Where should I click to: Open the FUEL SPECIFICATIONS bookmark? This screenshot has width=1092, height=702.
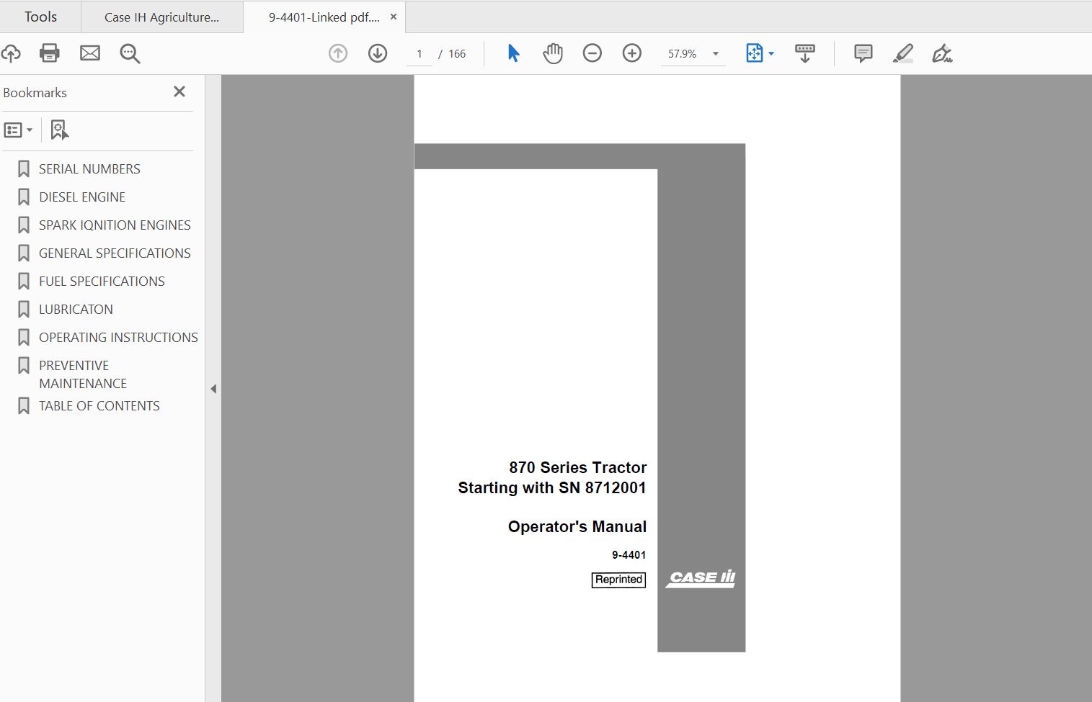102,282
